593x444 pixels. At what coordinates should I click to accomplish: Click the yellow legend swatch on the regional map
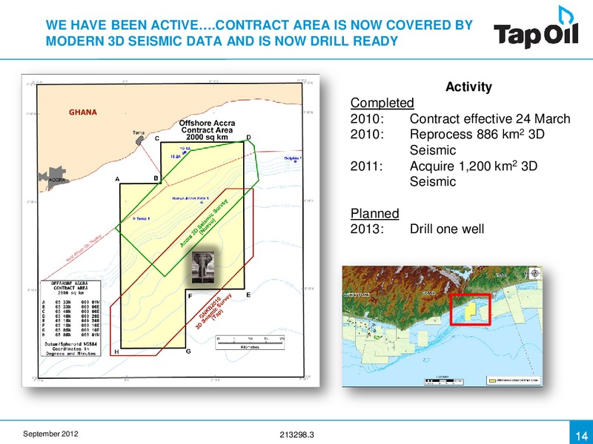click(492, 380)
